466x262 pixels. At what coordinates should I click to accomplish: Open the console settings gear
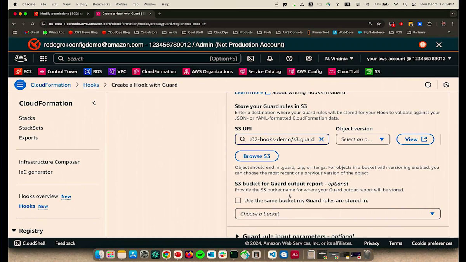tap(309, 59)
